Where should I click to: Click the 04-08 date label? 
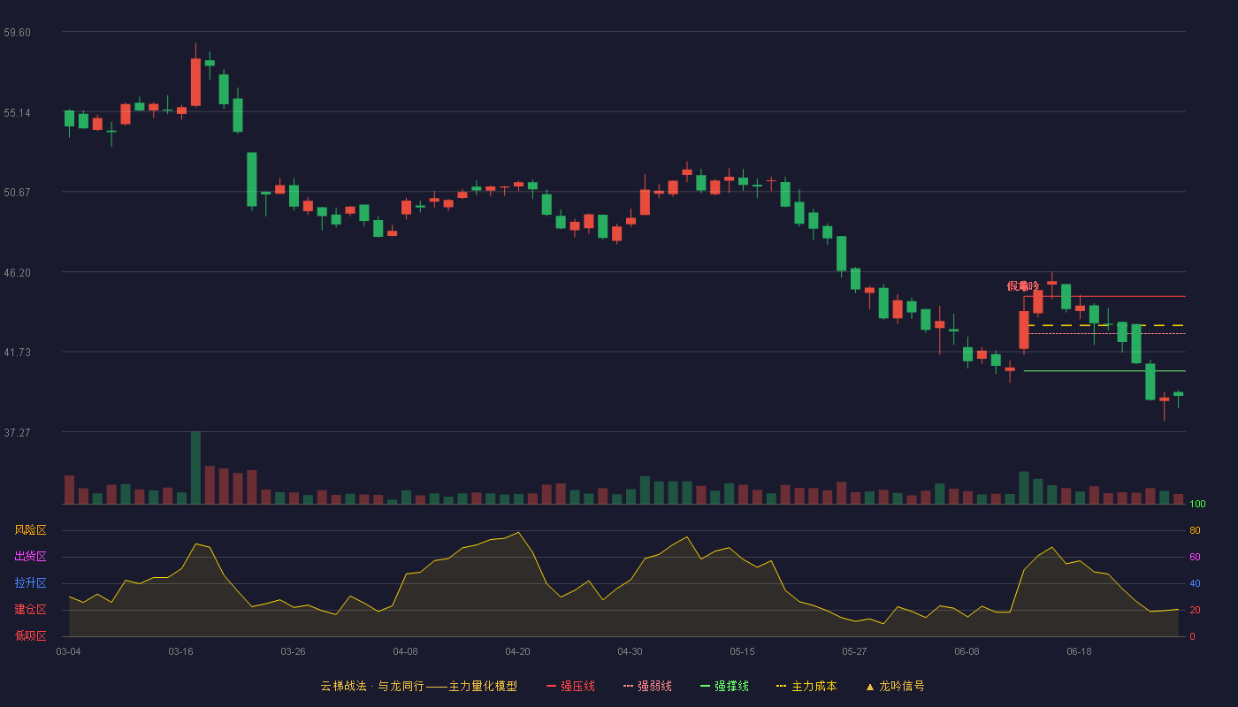click(405, 651)
